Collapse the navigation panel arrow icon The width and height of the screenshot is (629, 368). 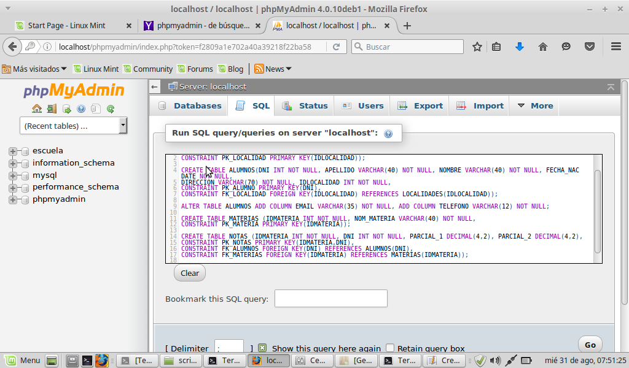(155, 87)
